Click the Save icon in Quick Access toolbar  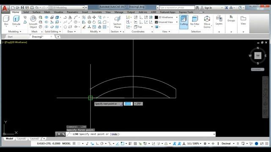pyautogui.click(x=22, y=8)
